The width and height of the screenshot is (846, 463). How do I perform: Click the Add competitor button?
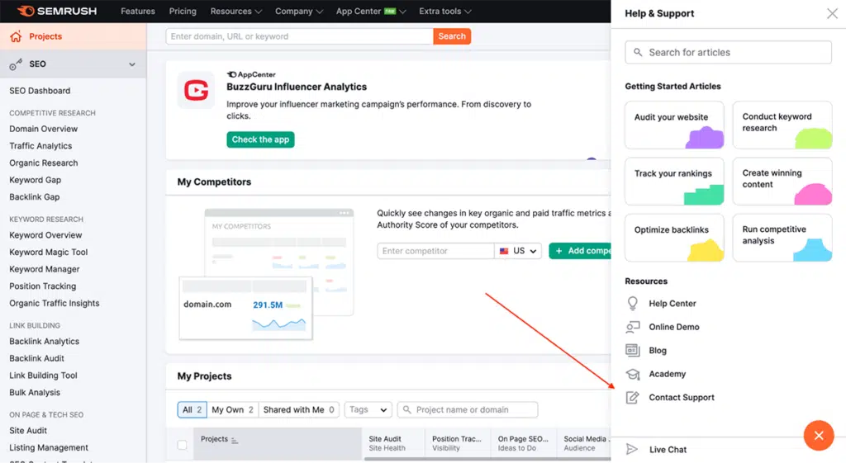[580, 251]
